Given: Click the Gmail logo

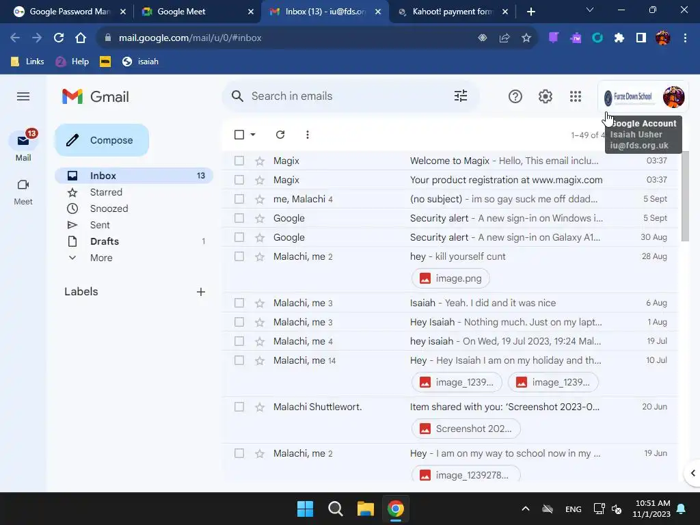Looking at the screenshot, I should click(x=96, y=96).
